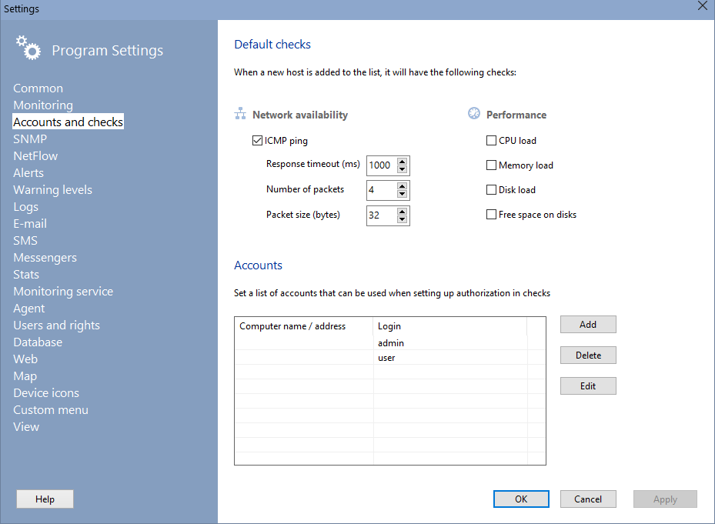Click the Program Settings gears icon
The image size is (715, 524).
pyautogui.click(x=28, y=48)
